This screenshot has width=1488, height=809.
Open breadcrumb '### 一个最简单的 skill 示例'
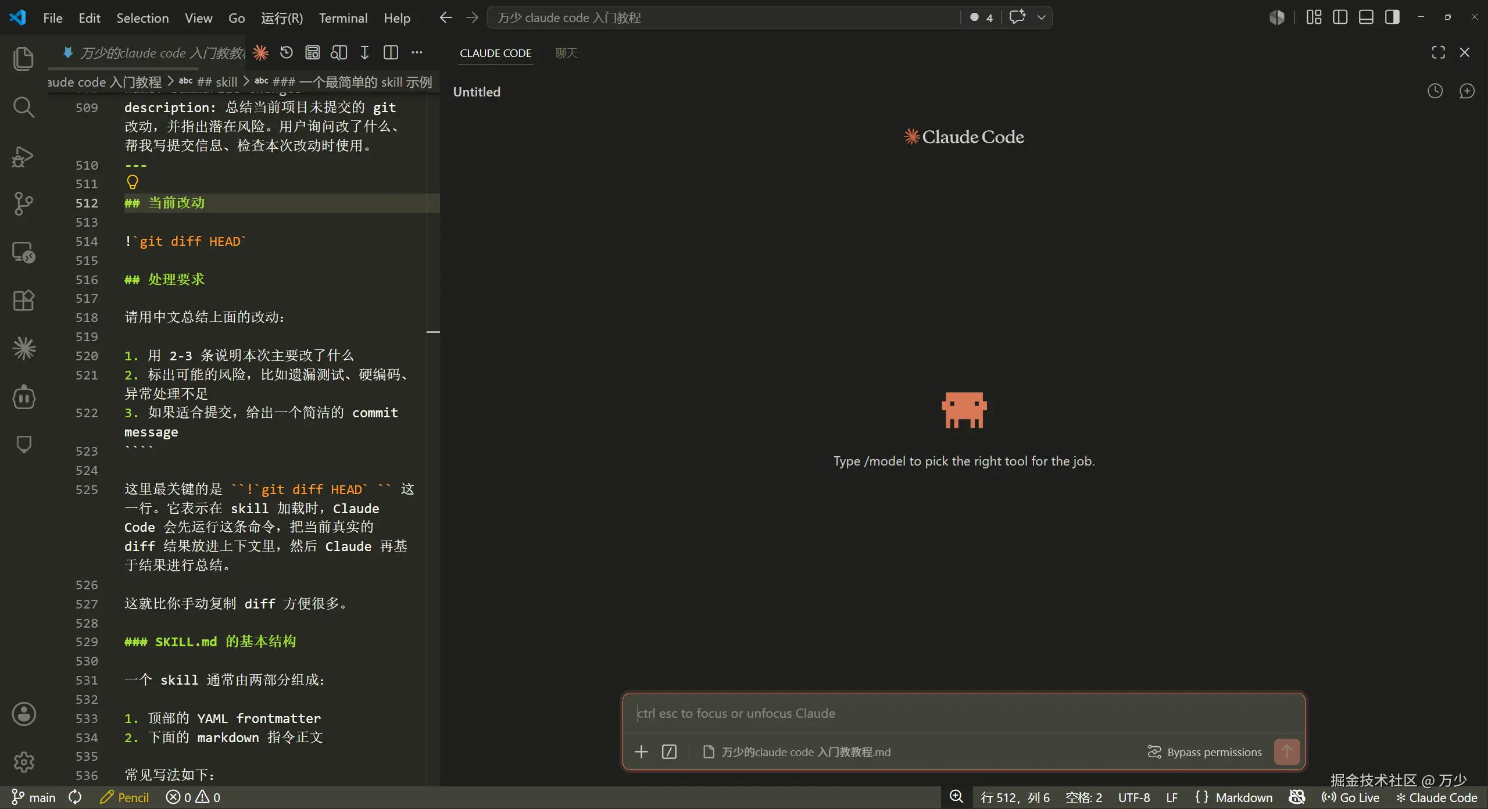pyautogui.click(x=344, y=82)
